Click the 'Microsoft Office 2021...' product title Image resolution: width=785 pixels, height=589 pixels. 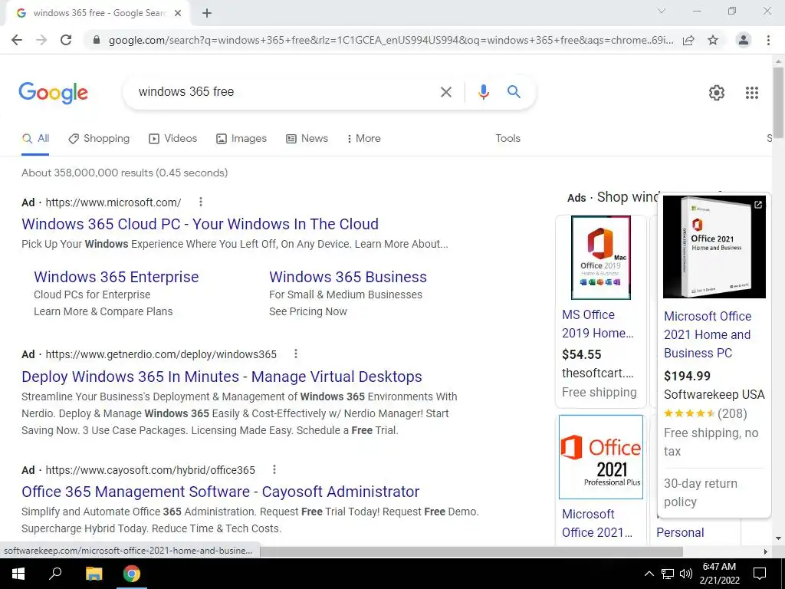(596, 523)
